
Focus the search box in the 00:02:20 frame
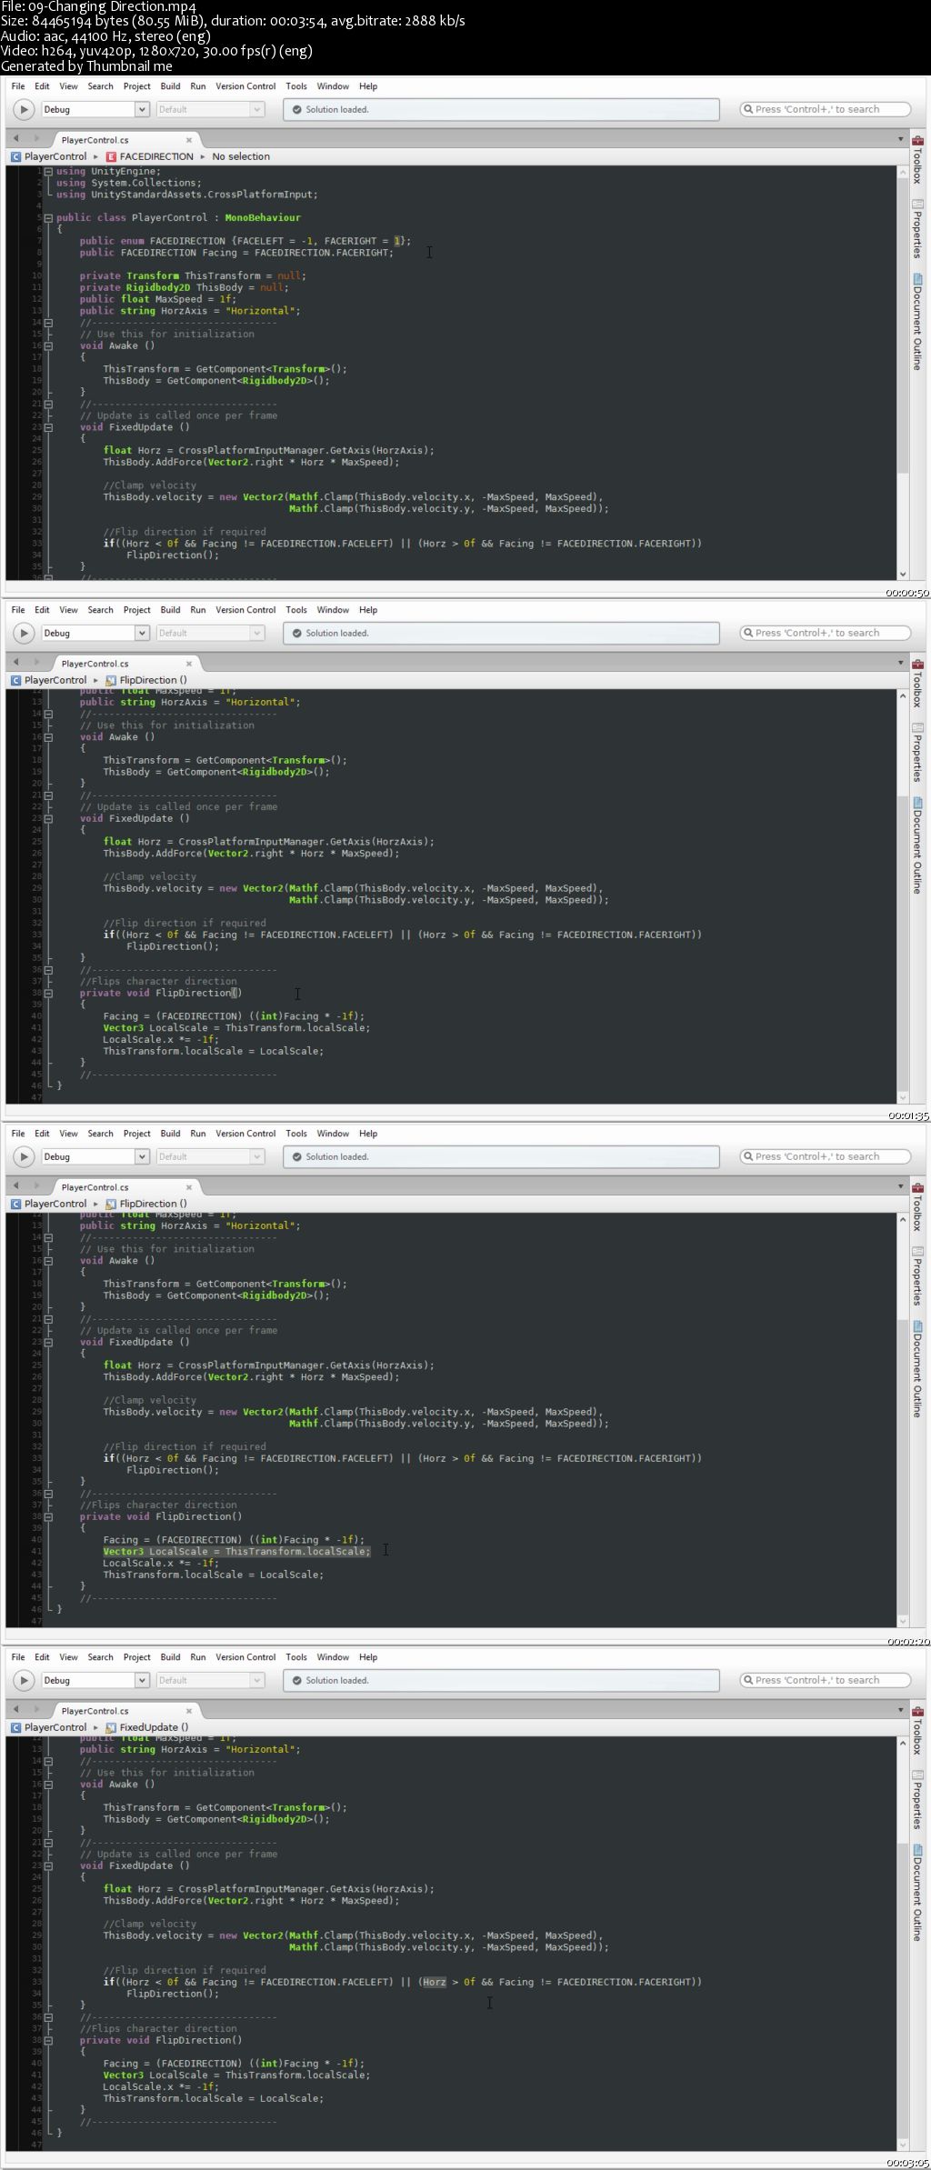pyautogui.click(x=825, y=1157)
